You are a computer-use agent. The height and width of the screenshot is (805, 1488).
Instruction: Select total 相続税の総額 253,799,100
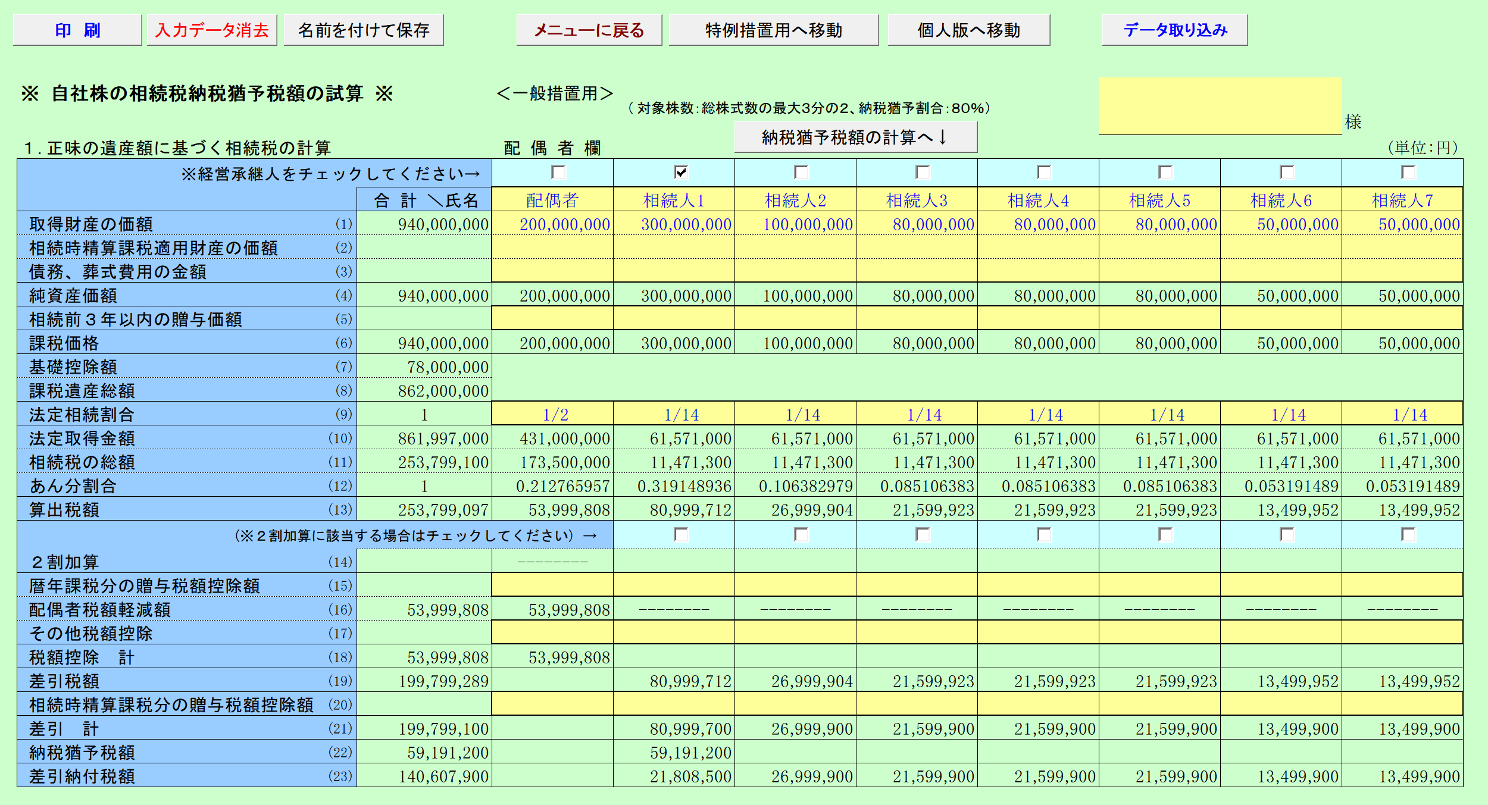(424, 462)
